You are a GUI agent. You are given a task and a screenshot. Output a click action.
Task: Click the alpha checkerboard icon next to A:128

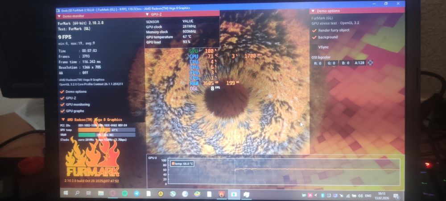click(370, 63)
